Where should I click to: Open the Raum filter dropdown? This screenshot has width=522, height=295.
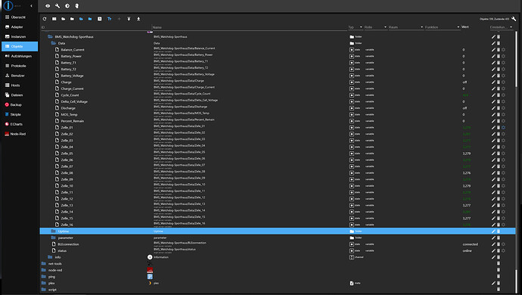[405, 27]
